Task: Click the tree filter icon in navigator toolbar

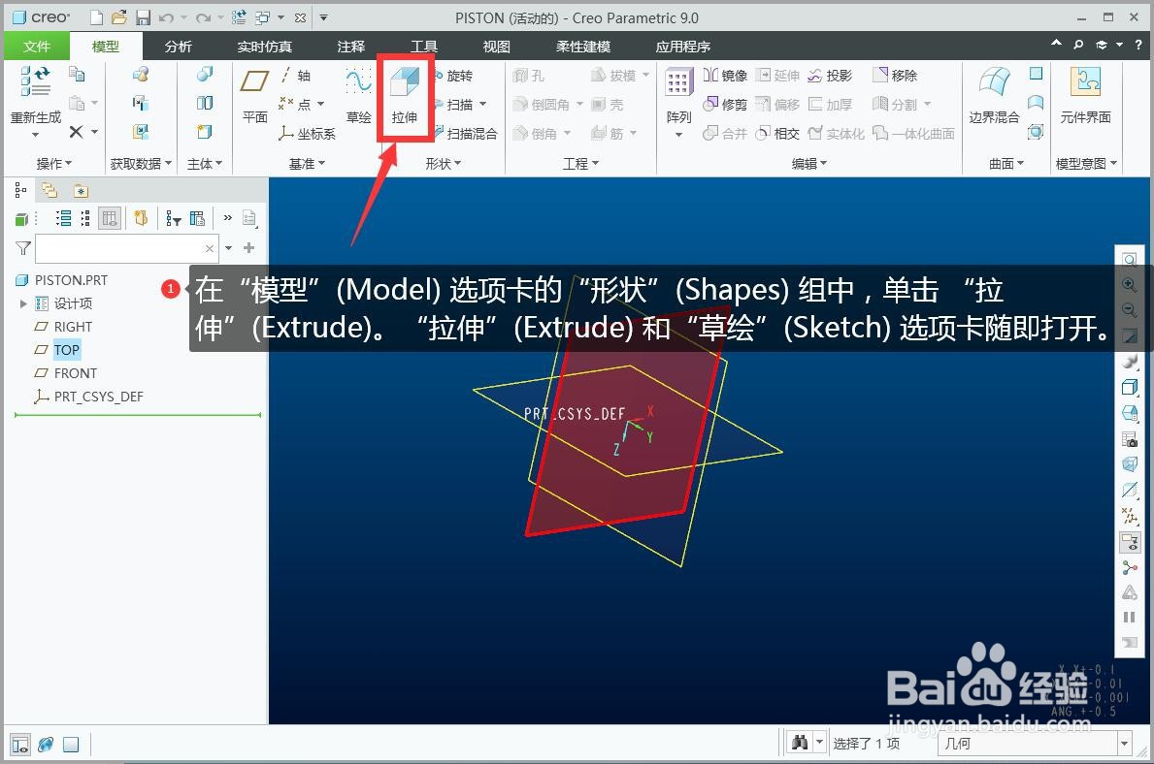Action: [x=174, y=218]
